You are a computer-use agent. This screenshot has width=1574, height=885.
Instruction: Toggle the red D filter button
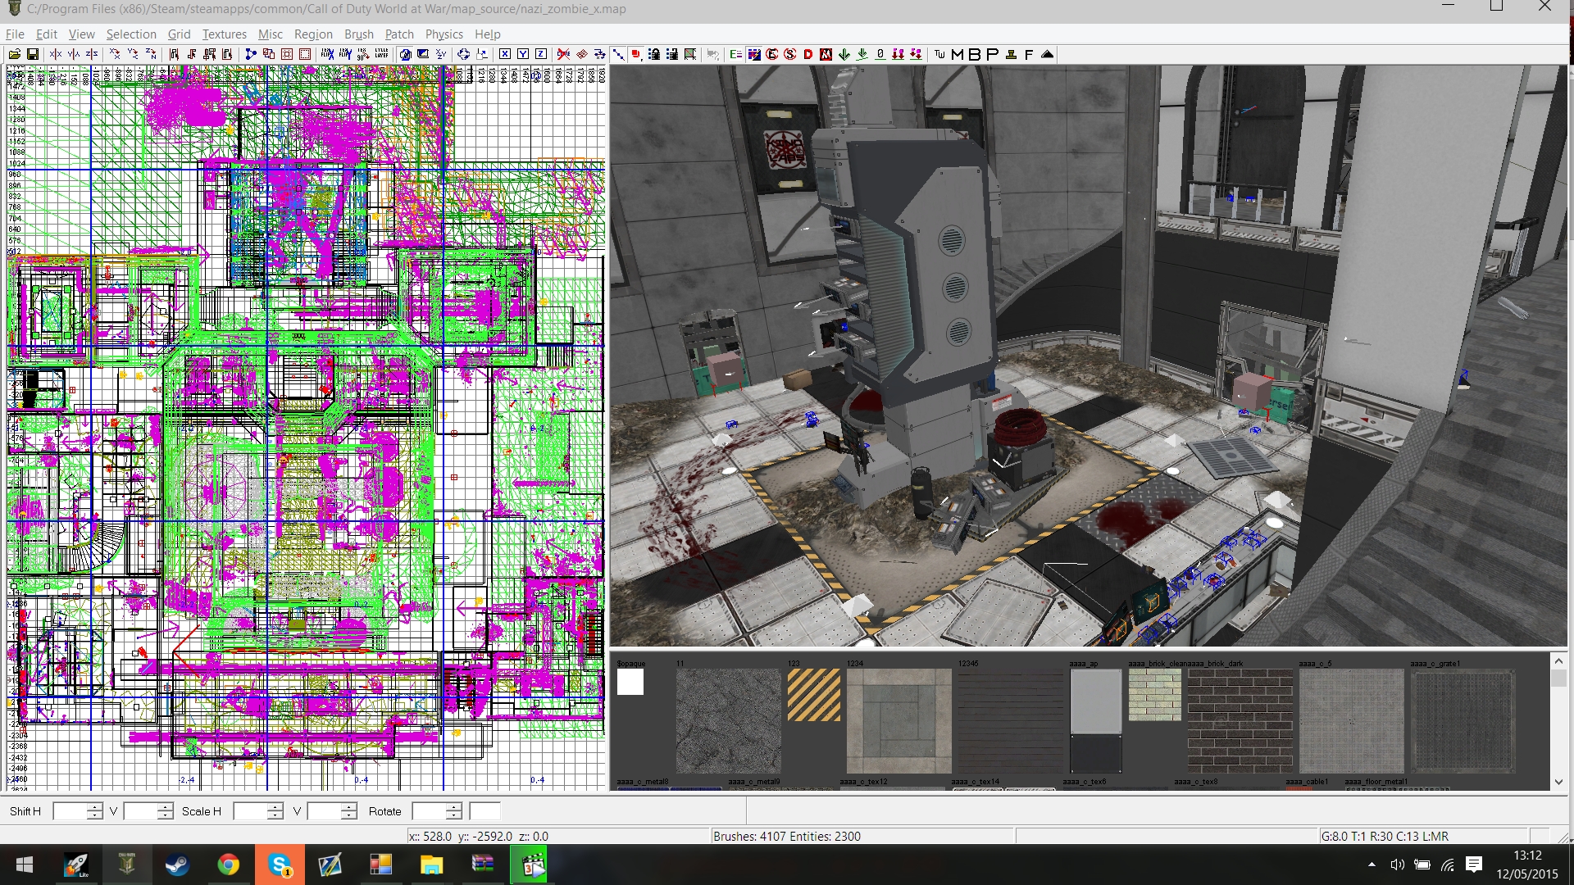point(808,54)
